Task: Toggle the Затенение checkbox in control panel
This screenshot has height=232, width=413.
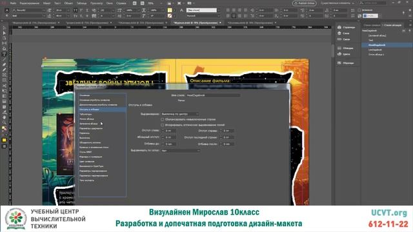Action: 359,10
